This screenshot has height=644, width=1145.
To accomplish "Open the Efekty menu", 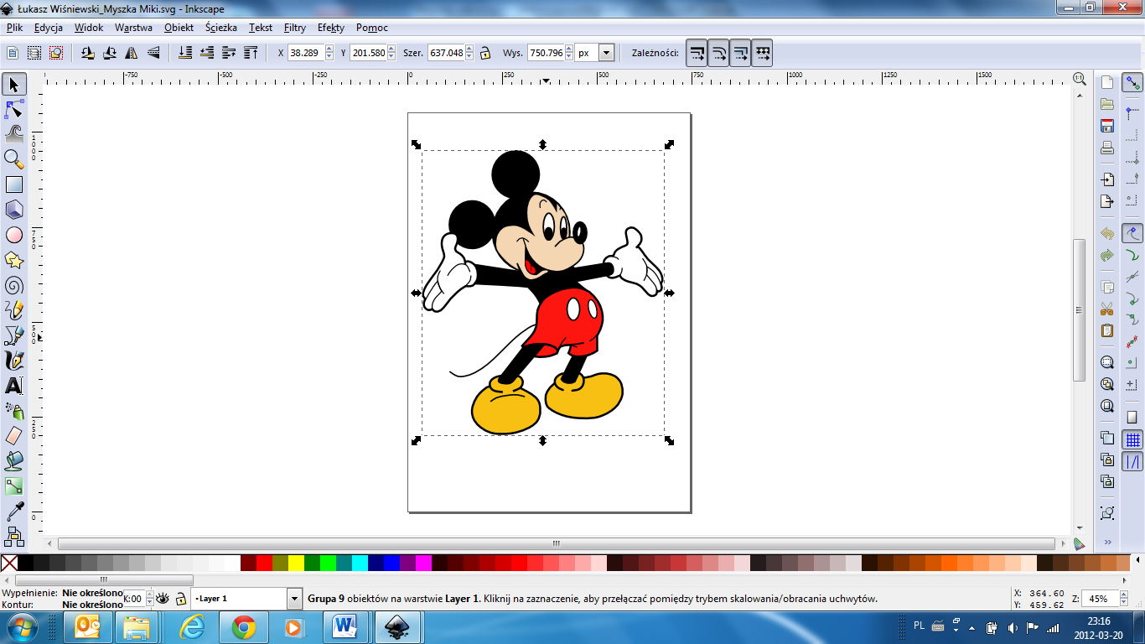I will click(331, 28).
